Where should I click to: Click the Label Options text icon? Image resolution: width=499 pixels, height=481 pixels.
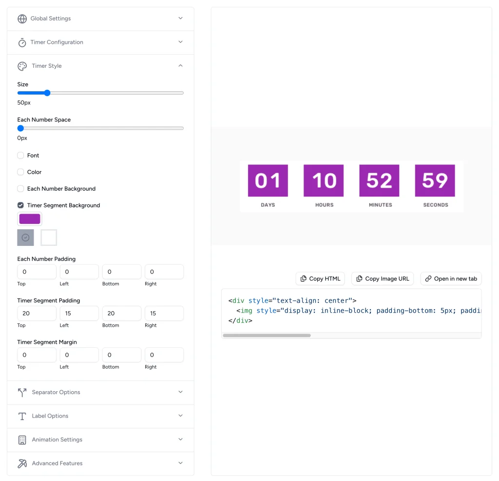(22, 416)
